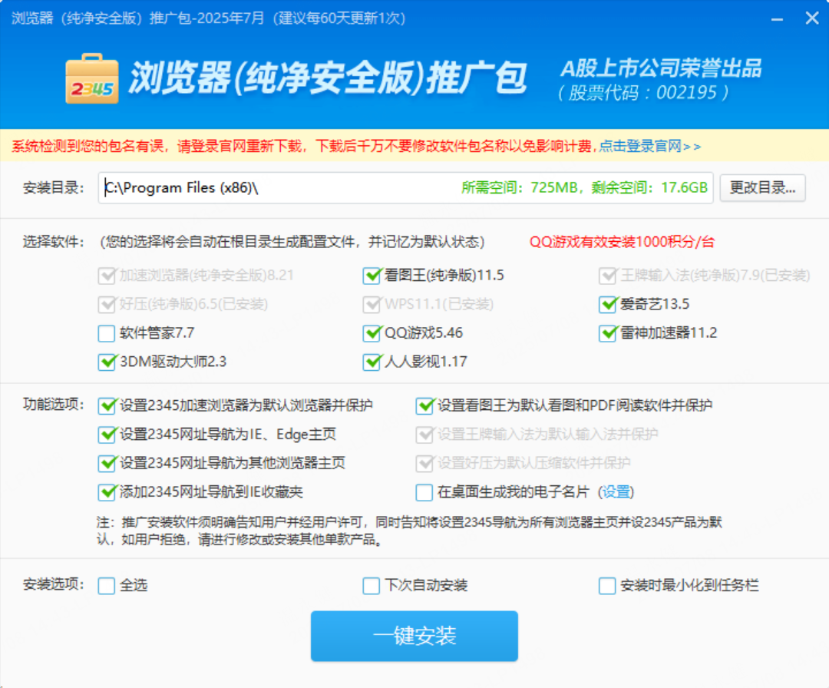The width and height of the screenshot is (829, 688).
Task: Toggle 设置好压为默认压缩软件并保护 checkbox
Action: point(424,463)
